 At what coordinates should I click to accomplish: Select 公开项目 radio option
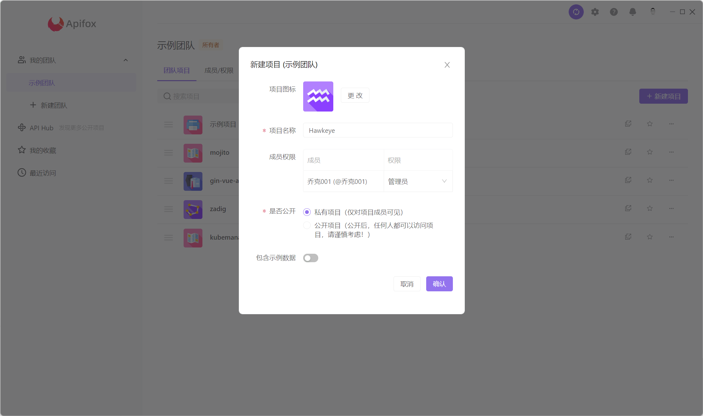[307, 225]
